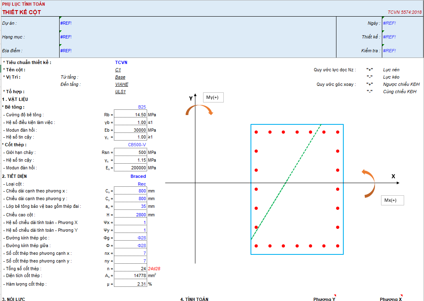The image size is (424, 301).
Task: Click the orange My rotation arrow shape
Action: click(199, 110)
